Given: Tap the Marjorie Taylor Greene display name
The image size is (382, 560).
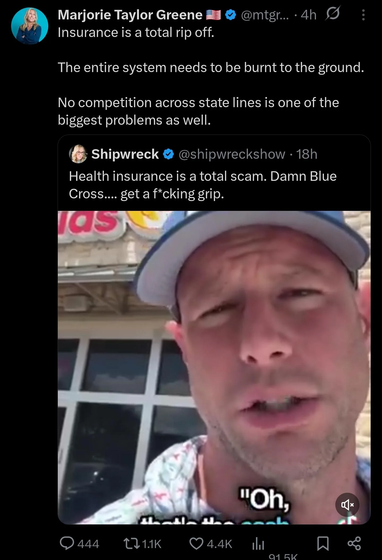Looking at the screenshot, I should 130,15.
